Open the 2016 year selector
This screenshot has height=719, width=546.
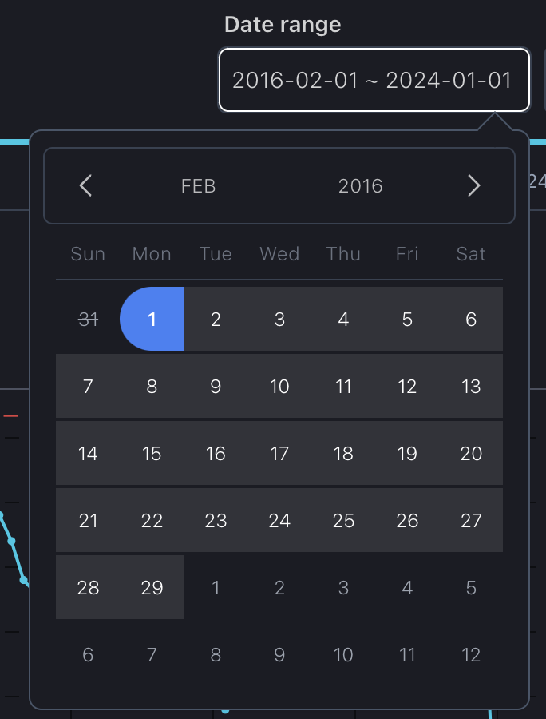[x=360, y=186]
